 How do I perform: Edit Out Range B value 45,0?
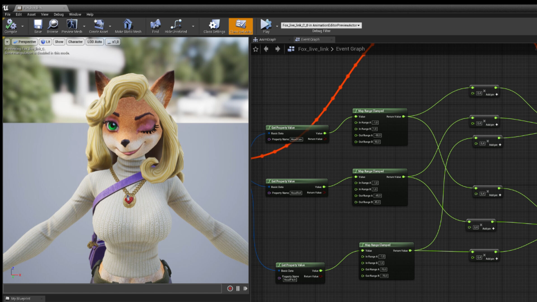(x=377, y=202)
